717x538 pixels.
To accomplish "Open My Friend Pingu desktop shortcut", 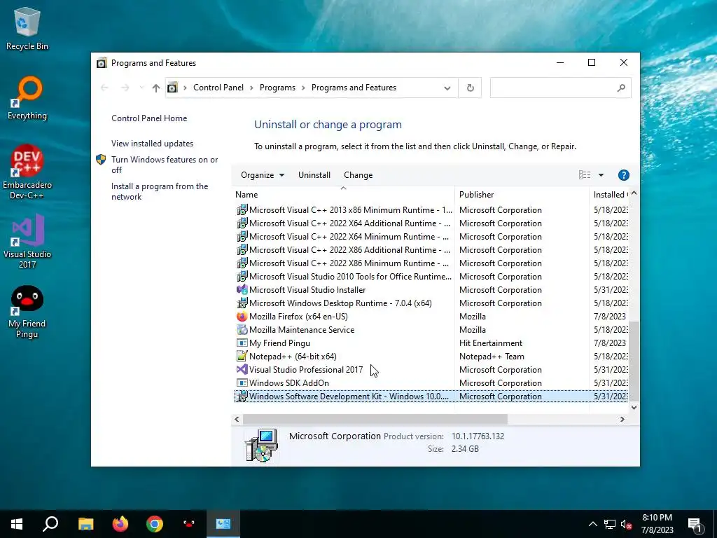I will pos(27,311).
